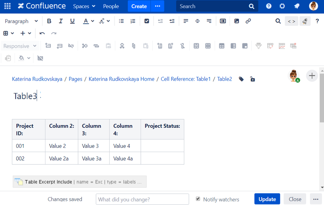
Task: Merge table cells
Action: 196,46
